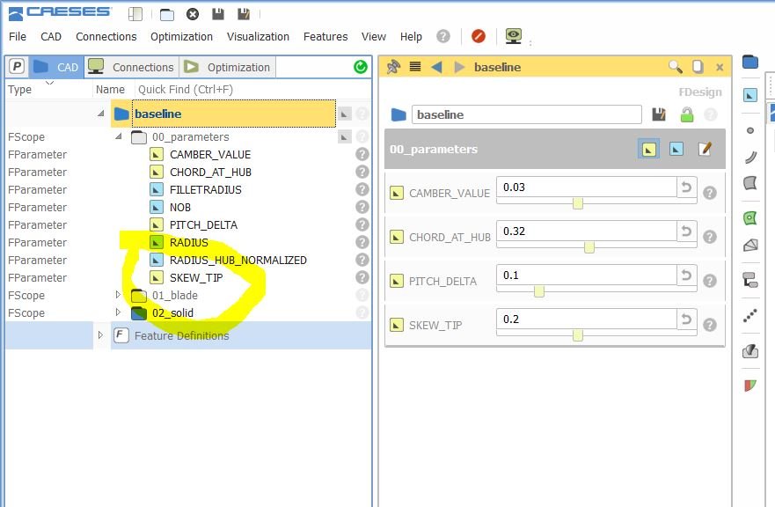Click the magnifier search icon in baseline header

point(675,67)
